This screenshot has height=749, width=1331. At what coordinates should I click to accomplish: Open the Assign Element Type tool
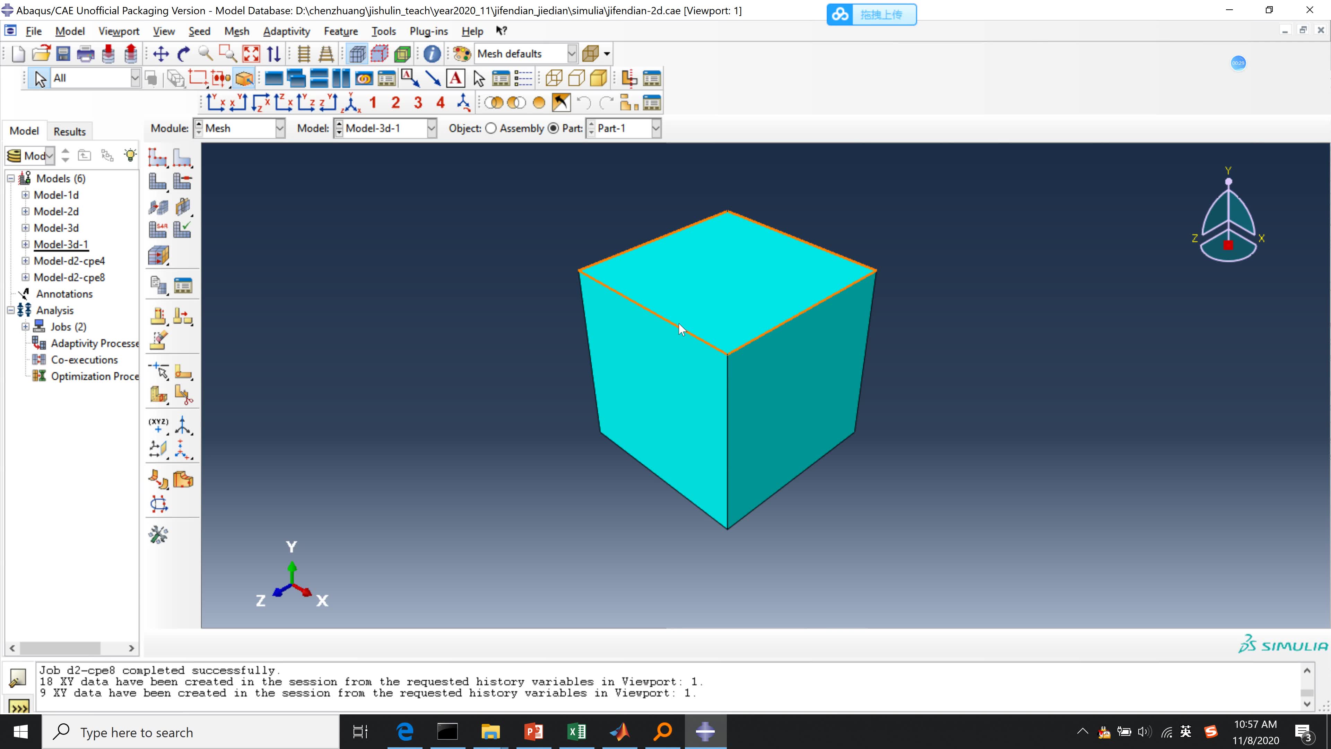[158, 229]
